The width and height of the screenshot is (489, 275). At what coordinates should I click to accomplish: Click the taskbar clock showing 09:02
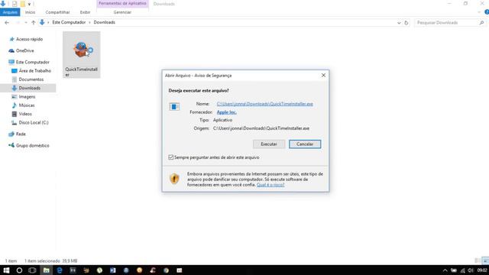tap(482, 270)
